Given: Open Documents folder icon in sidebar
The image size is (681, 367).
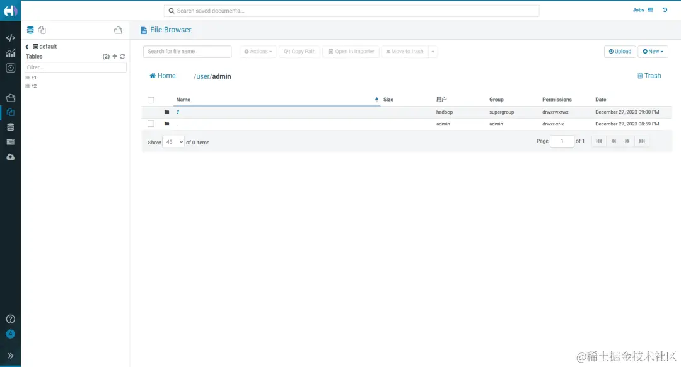Looking at the screenshot, I should point(11,98).
